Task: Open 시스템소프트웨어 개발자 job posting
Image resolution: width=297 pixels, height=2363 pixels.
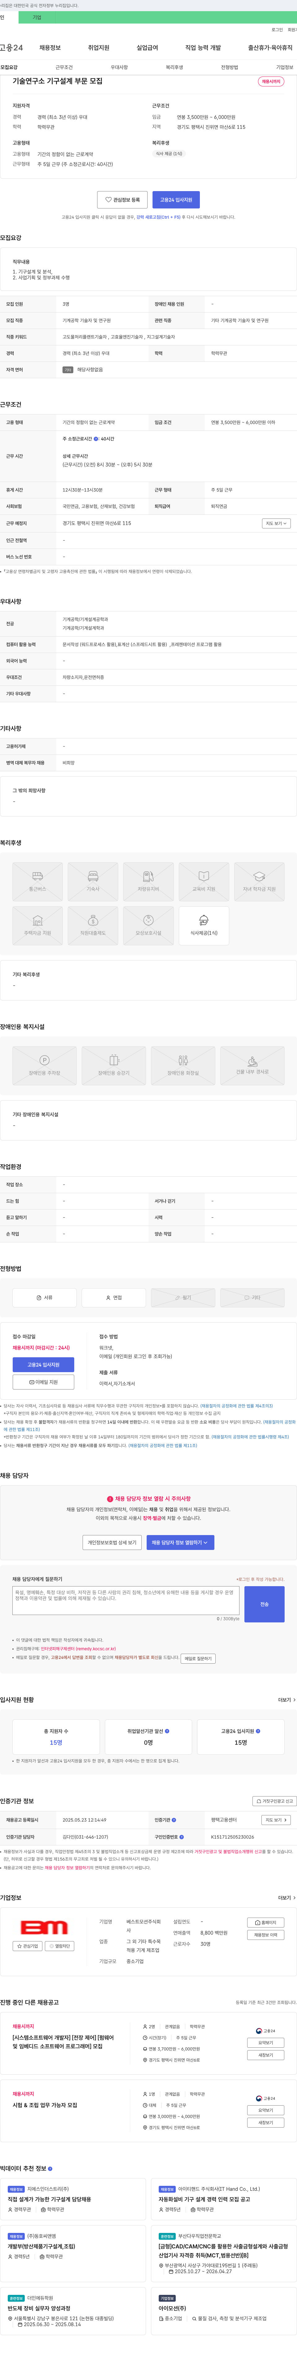Action: pyautogui.click(x=63, y=2042)
